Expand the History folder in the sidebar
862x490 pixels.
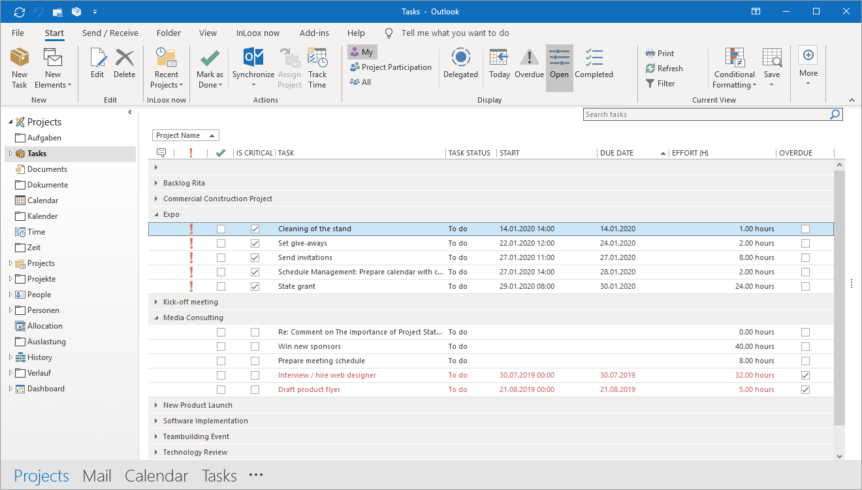[x=10, y=357]
